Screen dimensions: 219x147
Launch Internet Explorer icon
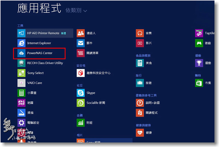[x=21, y=43]
